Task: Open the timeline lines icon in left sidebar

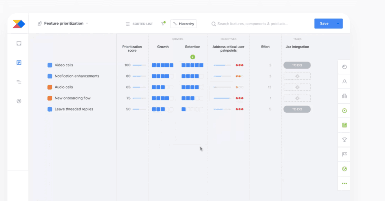Action: click(19, 82)
